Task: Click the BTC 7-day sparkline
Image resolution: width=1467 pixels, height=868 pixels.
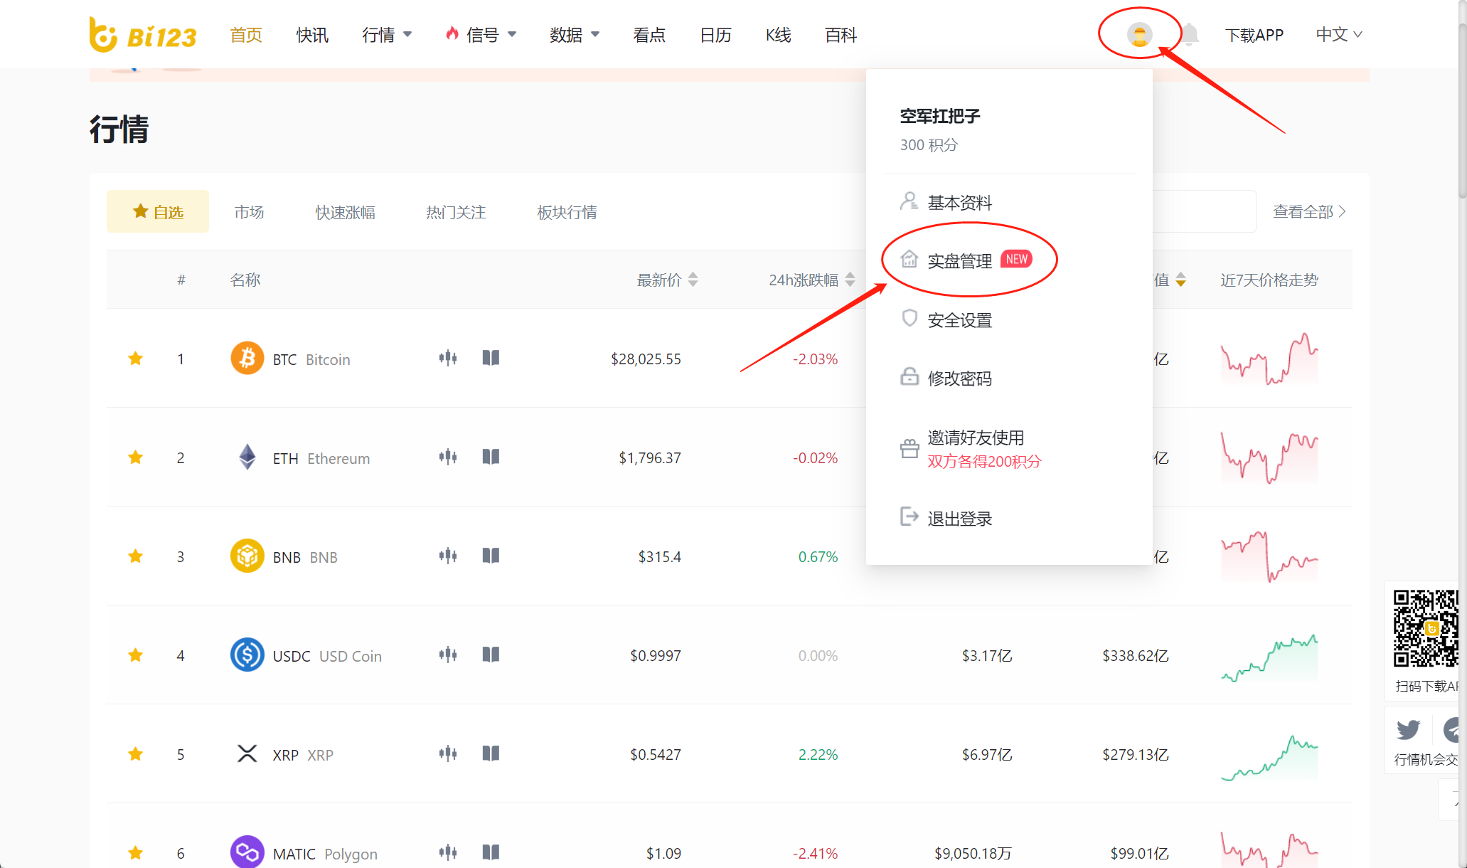Action: (1269, 359)
